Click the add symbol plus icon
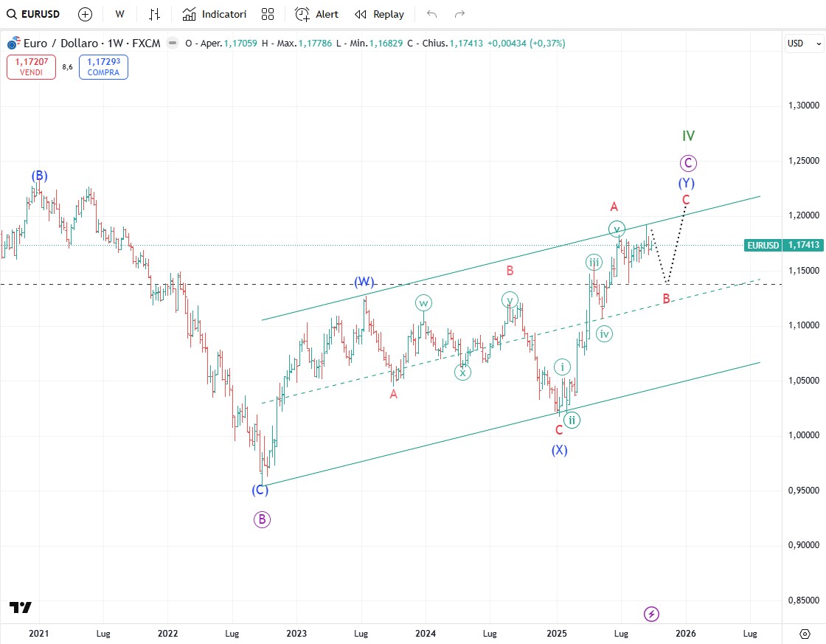Screen dimensions: 826x644 pos(85,14)
